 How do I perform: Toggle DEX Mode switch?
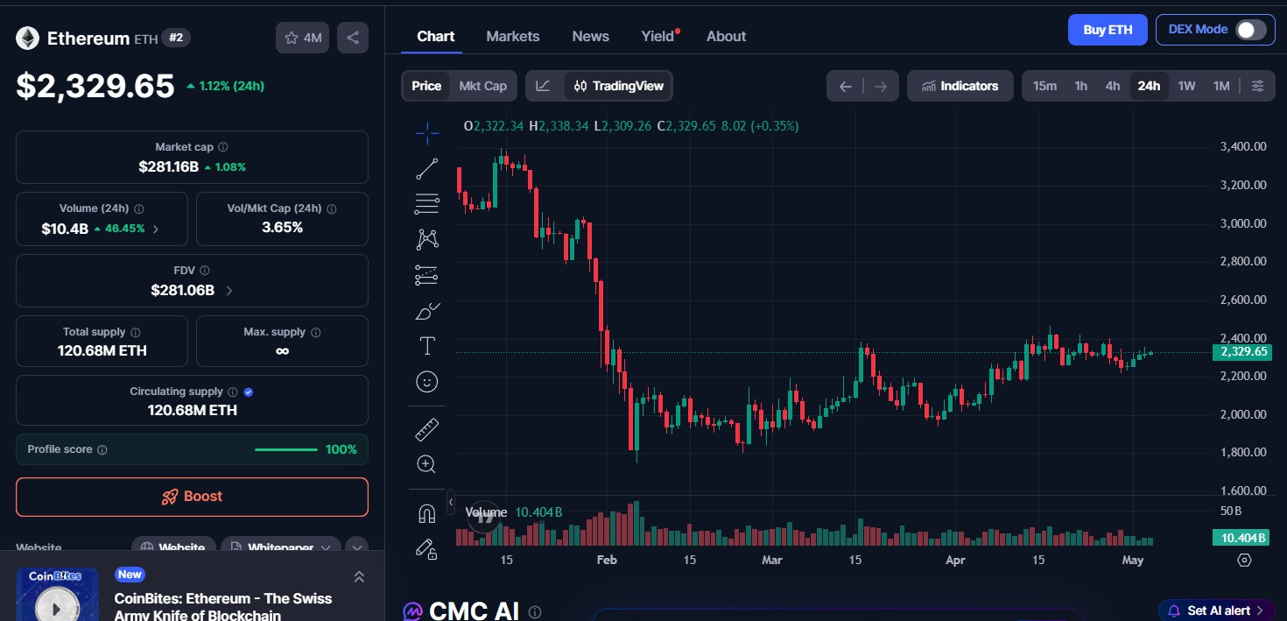point(1251,30)
